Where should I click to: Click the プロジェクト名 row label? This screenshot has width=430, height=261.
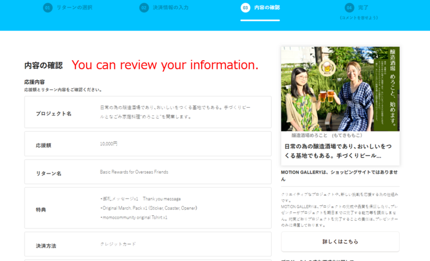[54, 114]
